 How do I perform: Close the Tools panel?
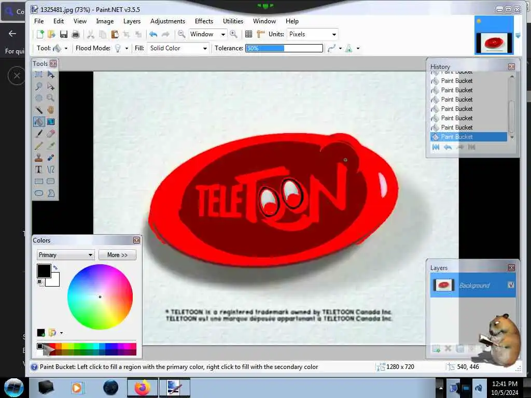click(53, 63)
